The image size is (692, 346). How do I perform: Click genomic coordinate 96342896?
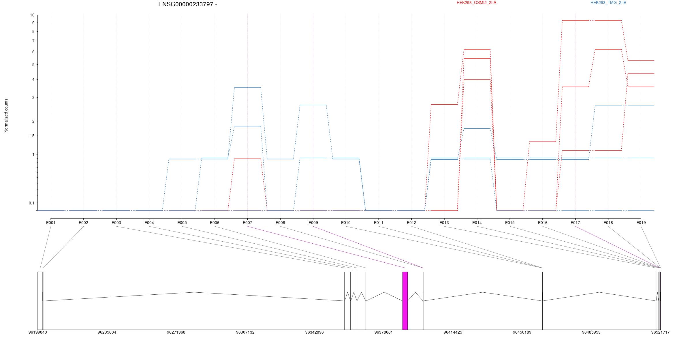[314, 332]
